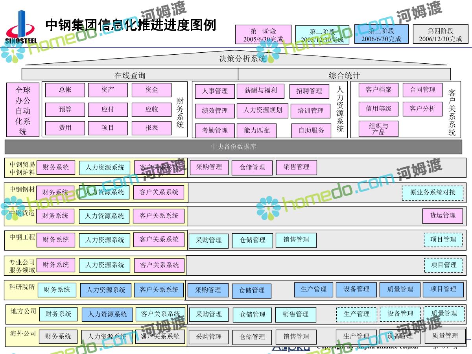472x354 pixels.
Task: Select the 培训管理 box
Action: tap(310, 111)
